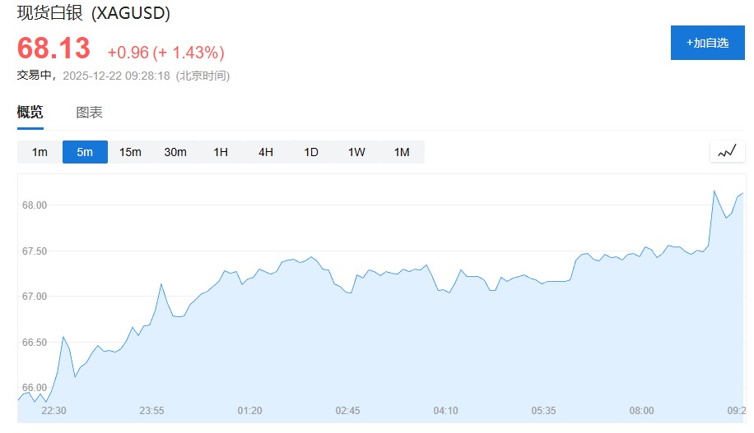
Task: Click the price spike peak near 68.00
Action: [714, 191]
